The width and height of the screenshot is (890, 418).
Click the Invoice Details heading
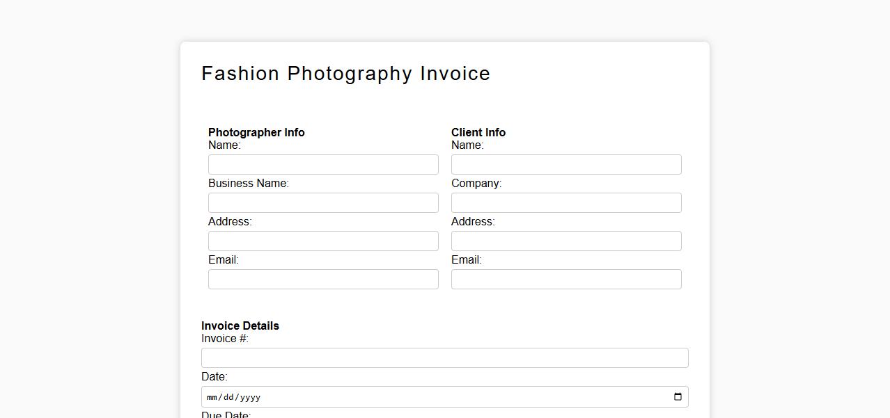[x=240, y=325]
